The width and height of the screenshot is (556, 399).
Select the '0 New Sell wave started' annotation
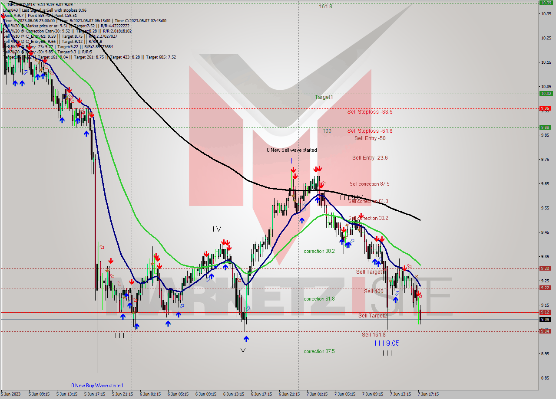pos(292,150)
